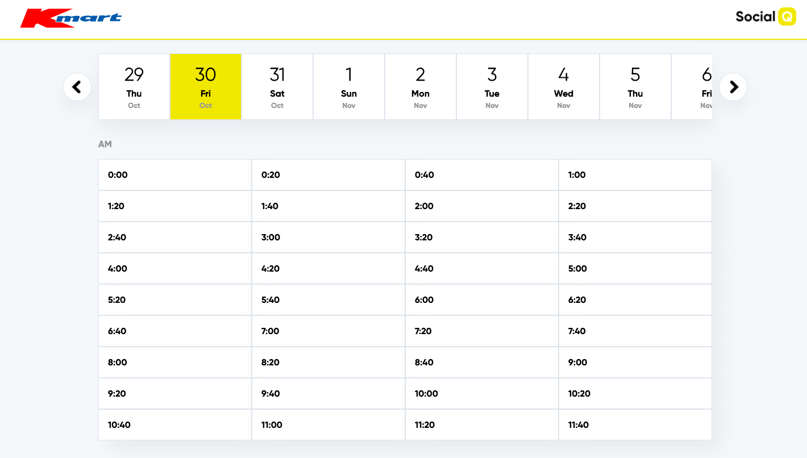
Task: Reserve the 10:40 time slot
Action: click(175, 425)
